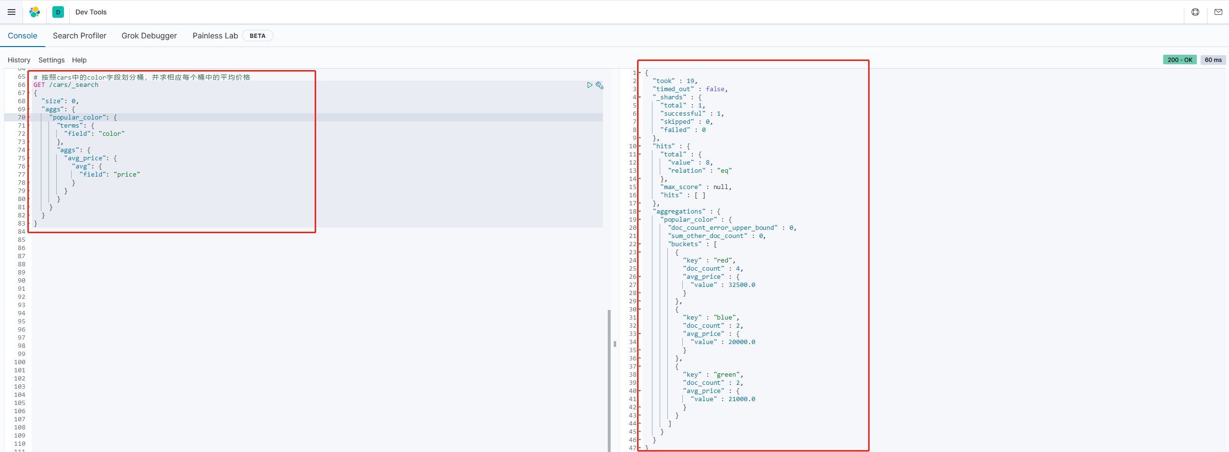Collapse nested aggs fold at line 74

point(29,150)
